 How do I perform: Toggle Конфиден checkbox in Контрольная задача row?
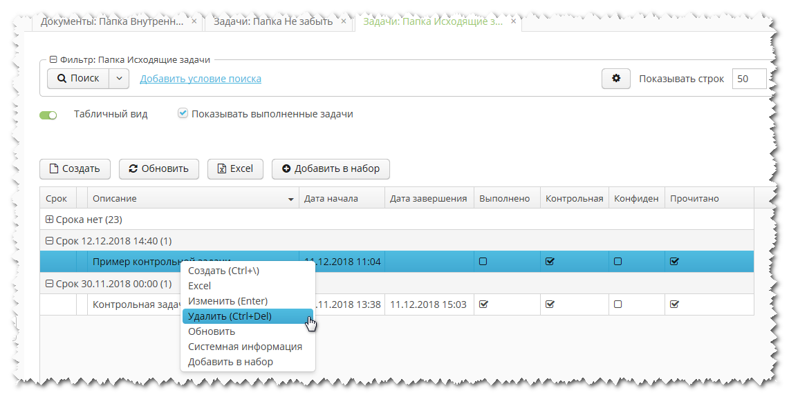pyautogui.click(x=618, y=304)
